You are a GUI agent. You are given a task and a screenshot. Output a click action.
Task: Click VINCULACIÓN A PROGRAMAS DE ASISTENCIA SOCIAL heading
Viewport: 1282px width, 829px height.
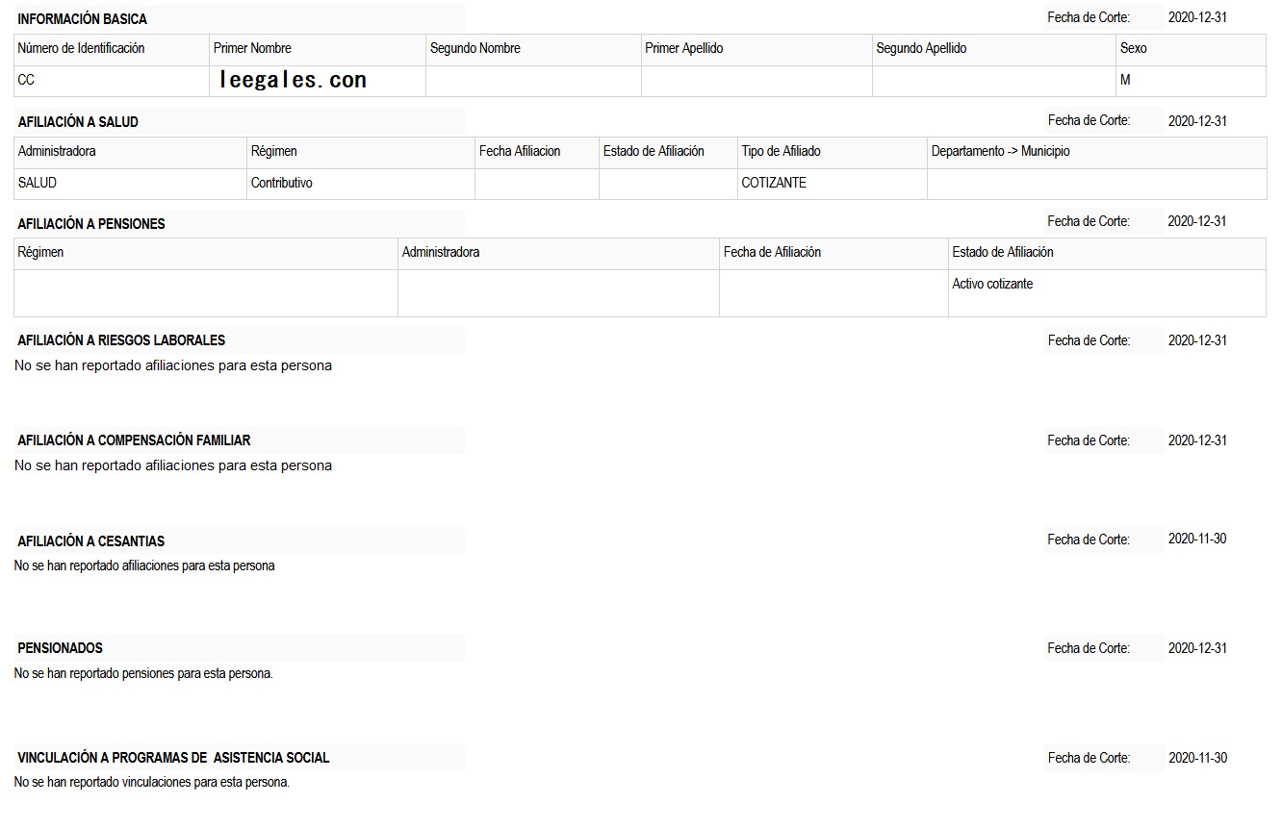pos(173,758)
